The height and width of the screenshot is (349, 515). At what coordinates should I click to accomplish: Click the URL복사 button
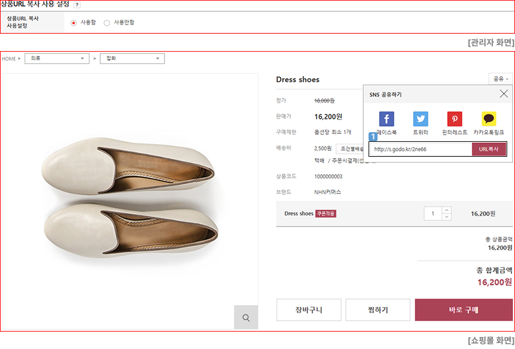(489, 149)
